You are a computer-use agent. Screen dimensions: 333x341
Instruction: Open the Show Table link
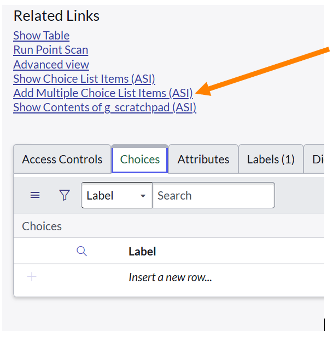[x=42, y=36]
